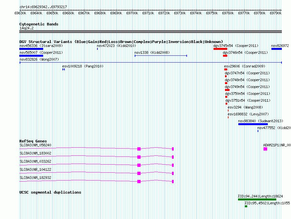Click the dgv3751n54 (Cooper2011) label

tap(248, 100)
